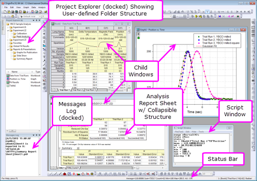Screen dimensions: 257x181
Task: Select the Text tool (T icon)
Action: 44,57
